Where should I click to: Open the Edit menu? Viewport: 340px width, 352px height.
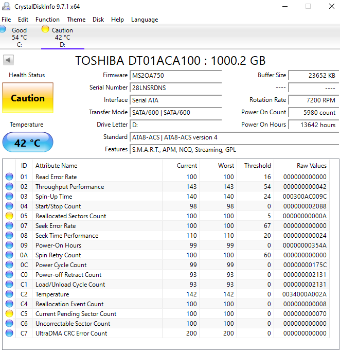23,20
